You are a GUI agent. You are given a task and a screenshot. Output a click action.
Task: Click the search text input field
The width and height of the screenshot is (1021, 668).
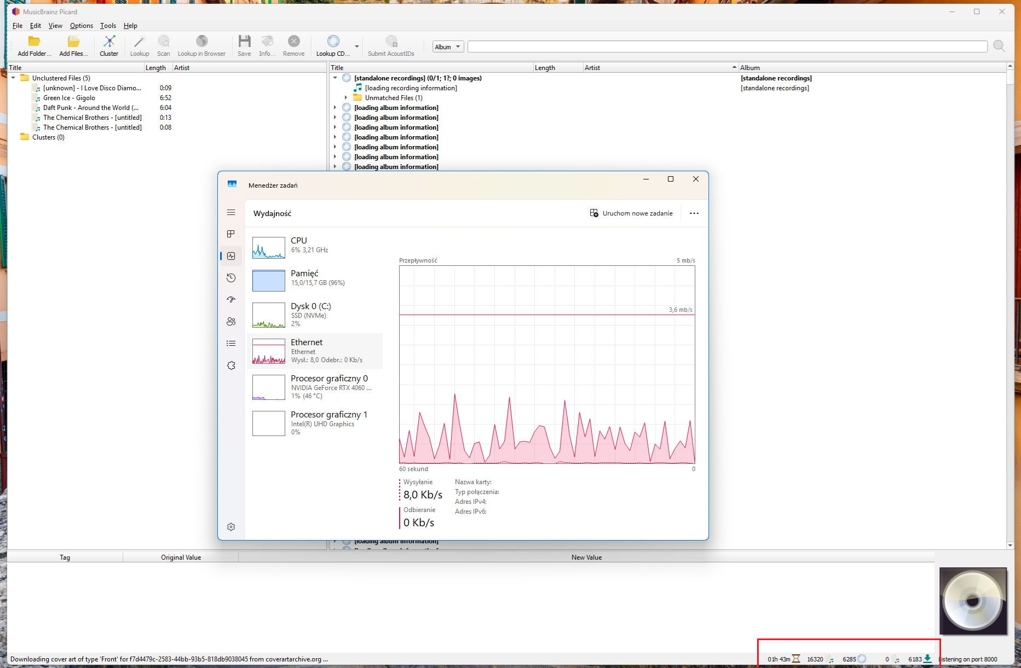click(727, 47)
